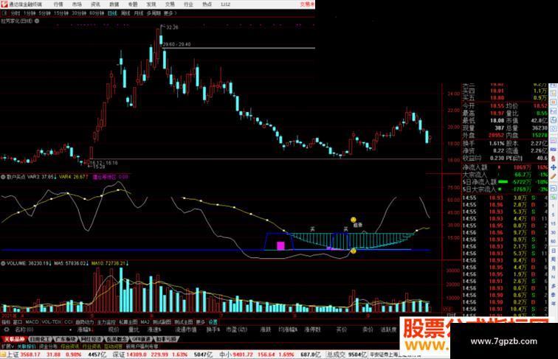Click the settings dot of VOLUME indicator

pos(3,263)
